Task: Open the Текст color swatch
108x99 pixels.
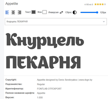Action: (x=33, y=12)
